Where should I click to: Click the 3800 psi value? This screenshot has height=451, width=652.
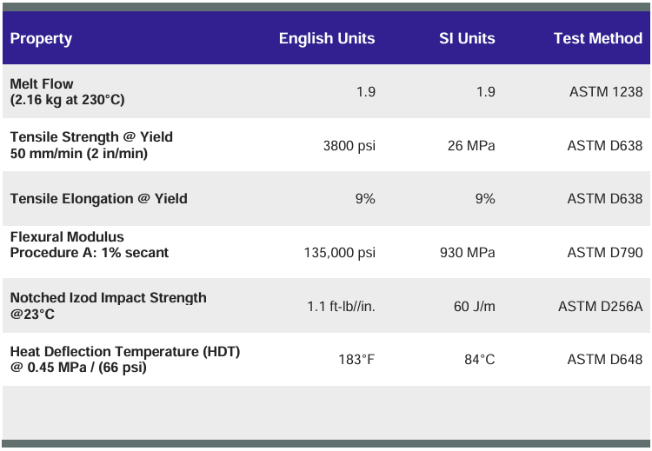click(349, 145)
